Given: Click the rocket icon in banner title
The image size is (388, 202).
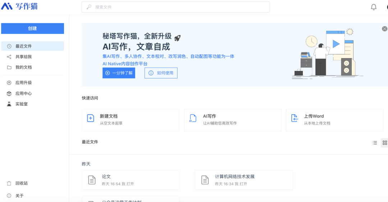Looking at the screenshot, I should (x=177, y=38).
